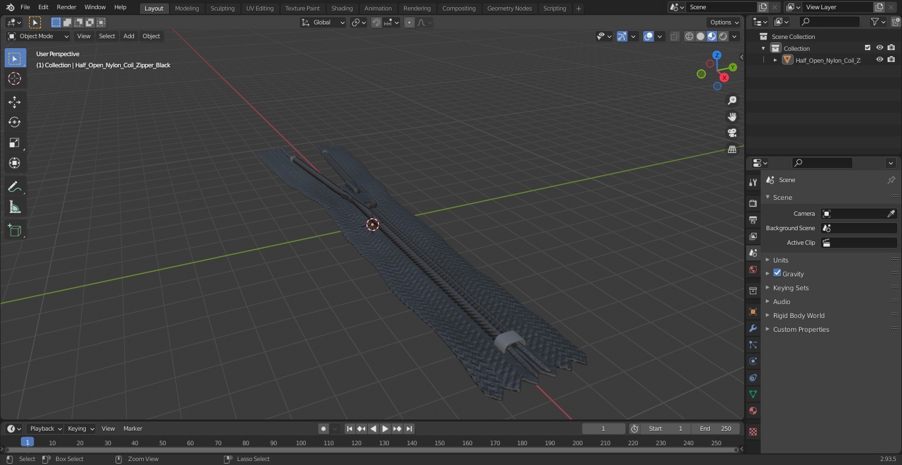The height and width of the screenshot is (465, 902).
Task: Toggle X-Ray display mode
Action: click(674, 36)
